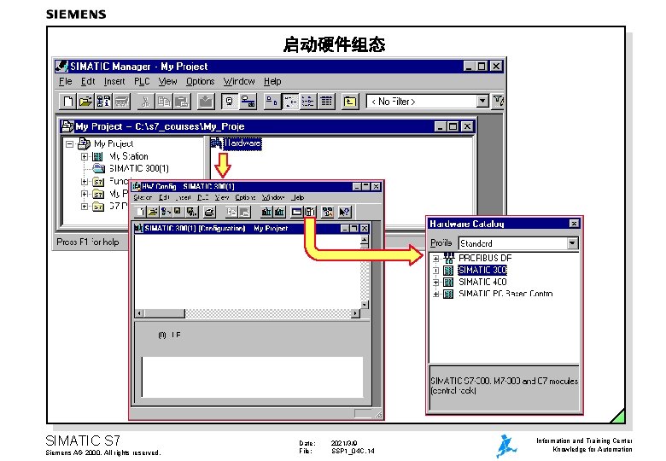Open the View menu in SIMATIC Manager
Viewport: 666px width, 461px height.
pos(167,81)
